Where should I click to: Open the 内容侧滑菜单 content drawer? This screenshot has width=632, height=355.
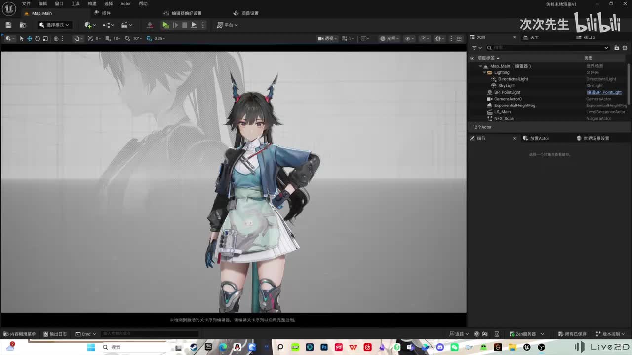coord(19,334)
